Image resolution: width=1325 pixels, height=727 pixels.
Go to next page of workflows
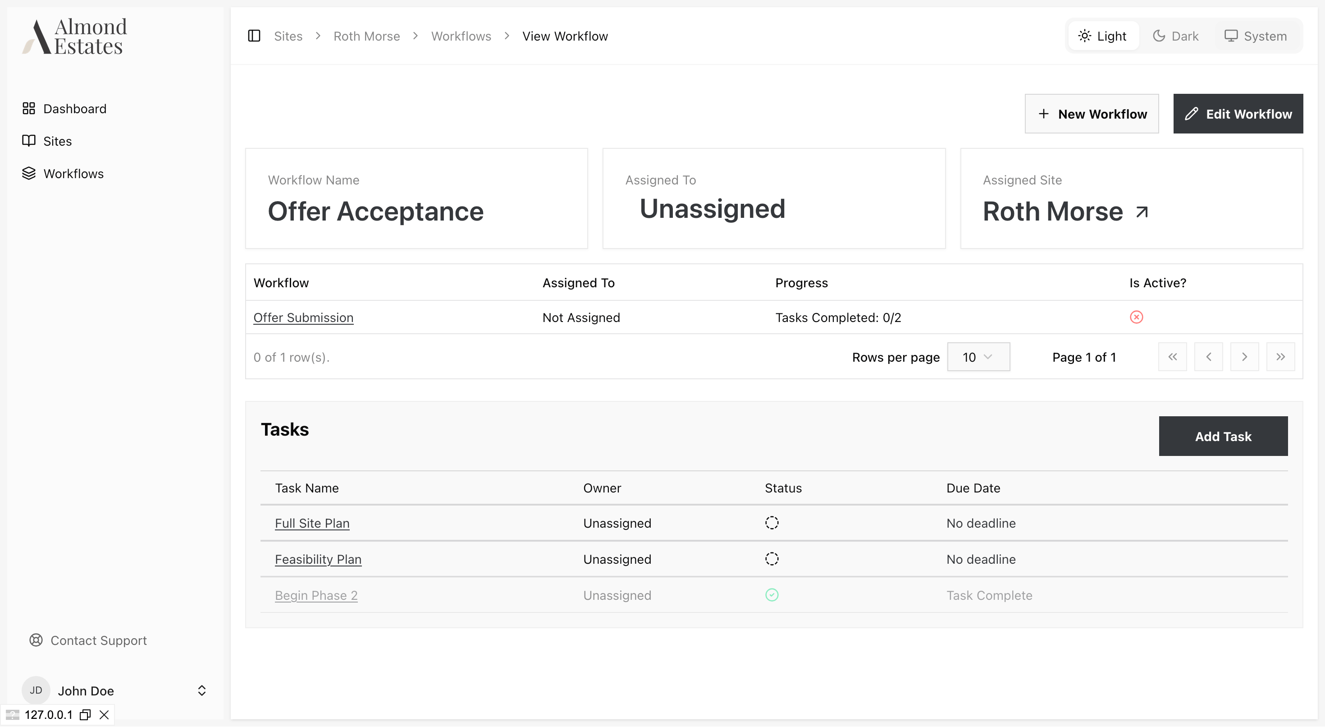[x=1244, y=357]
